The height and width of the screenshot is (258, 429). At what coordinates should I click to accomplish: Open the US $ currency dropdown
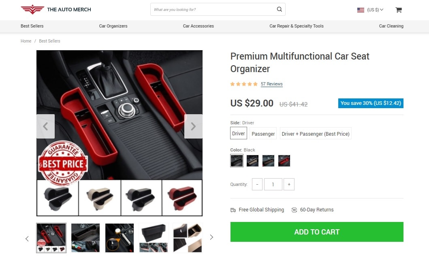pos(370,9)
